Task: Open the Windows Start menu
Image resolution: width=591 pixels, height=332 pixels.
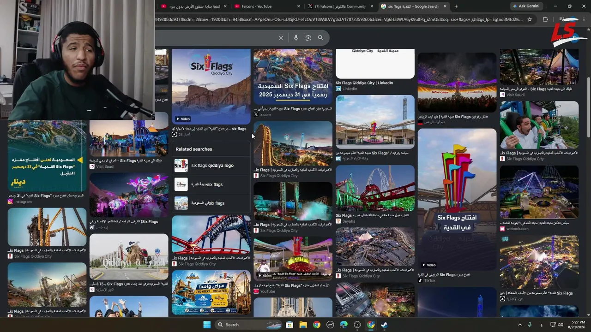Action: [x=207, y=325]
